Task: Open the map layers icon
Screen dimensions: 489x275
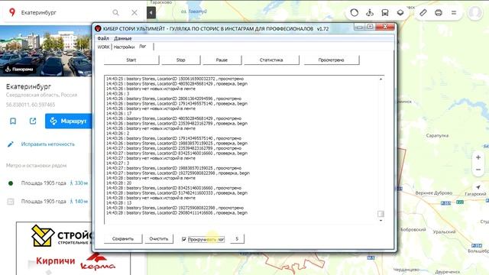Action: click(400, 13)
